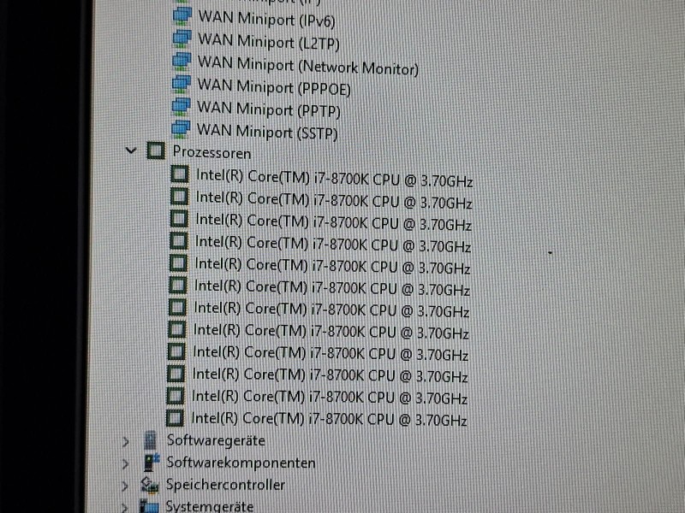Select the Prozessoren category label

click(211, 152)
